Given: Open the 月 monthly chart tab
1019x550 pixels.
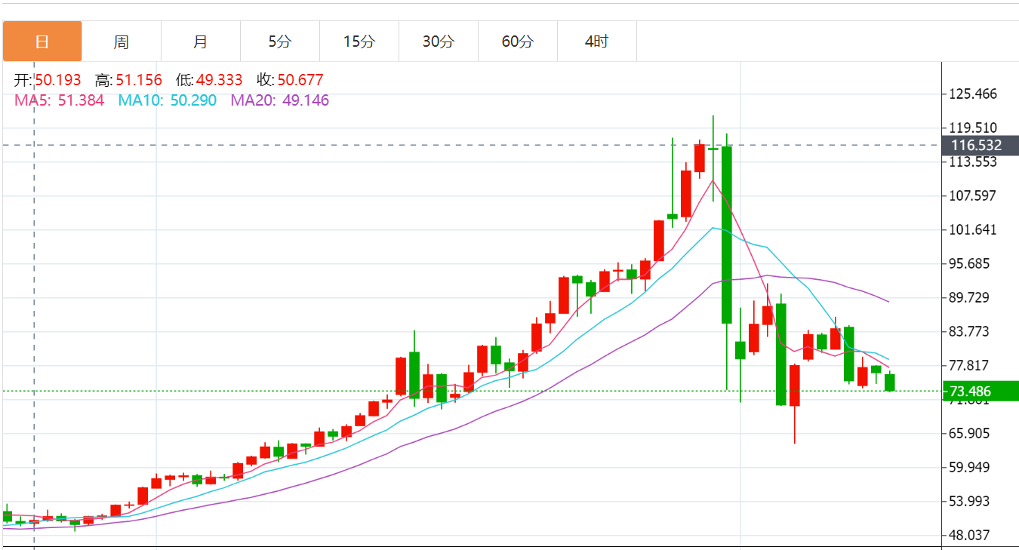Looking at the screenshot, I should 200,41.
